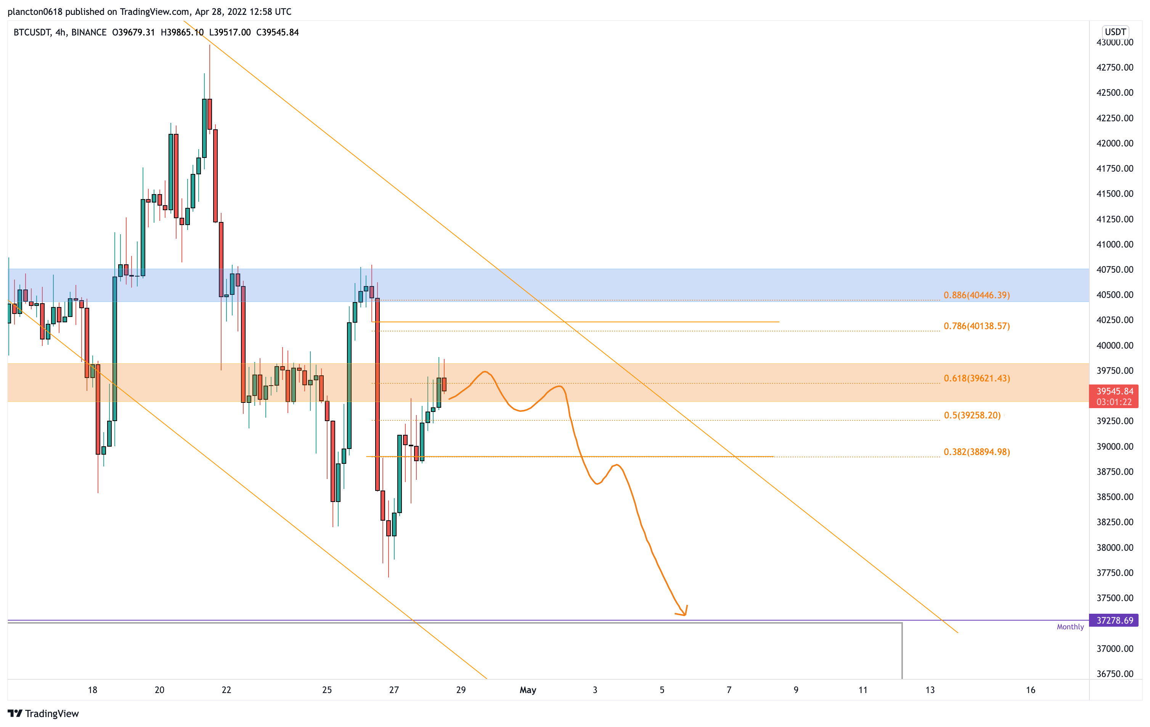Select the 0.618(39621.43) Fibonacci label
Image resolution: width=1150 pixels, height=727 pixels.
[977, 378]
